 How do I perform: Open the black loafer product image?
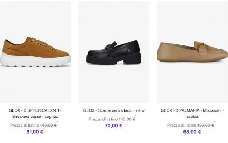(x=114, y=52)
